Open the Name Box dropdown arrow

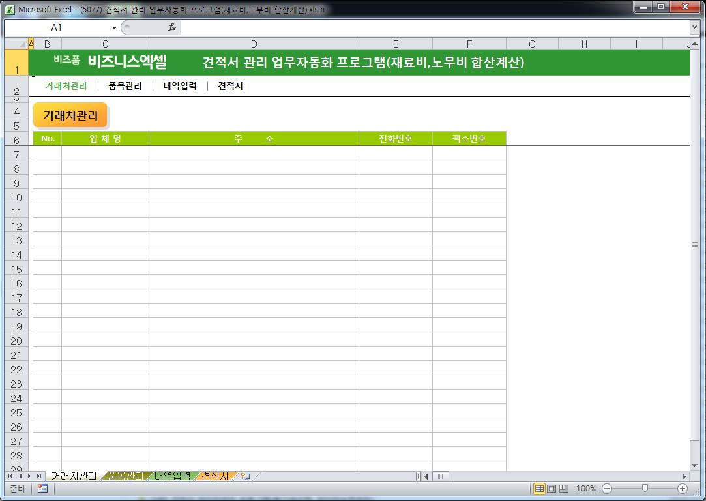114,28
